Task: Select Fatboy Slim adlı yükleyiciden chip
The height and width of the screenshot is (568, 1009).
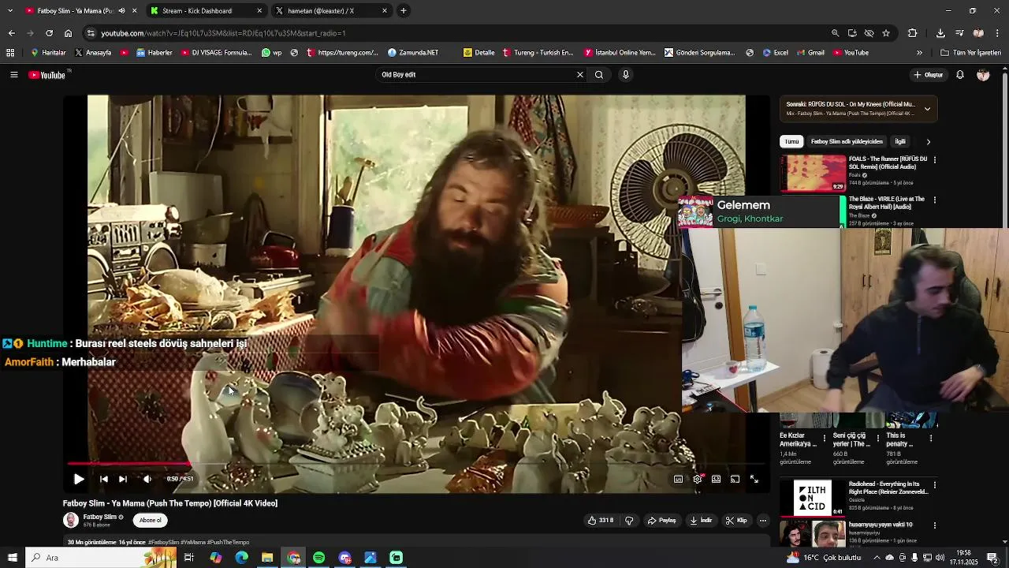Action: click(847, 142)
